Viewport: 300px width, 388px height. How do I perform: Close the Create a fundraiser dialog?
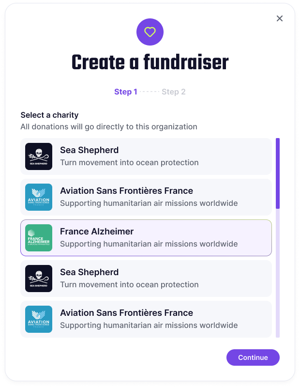pyautogui.click(x=280, y=18)
